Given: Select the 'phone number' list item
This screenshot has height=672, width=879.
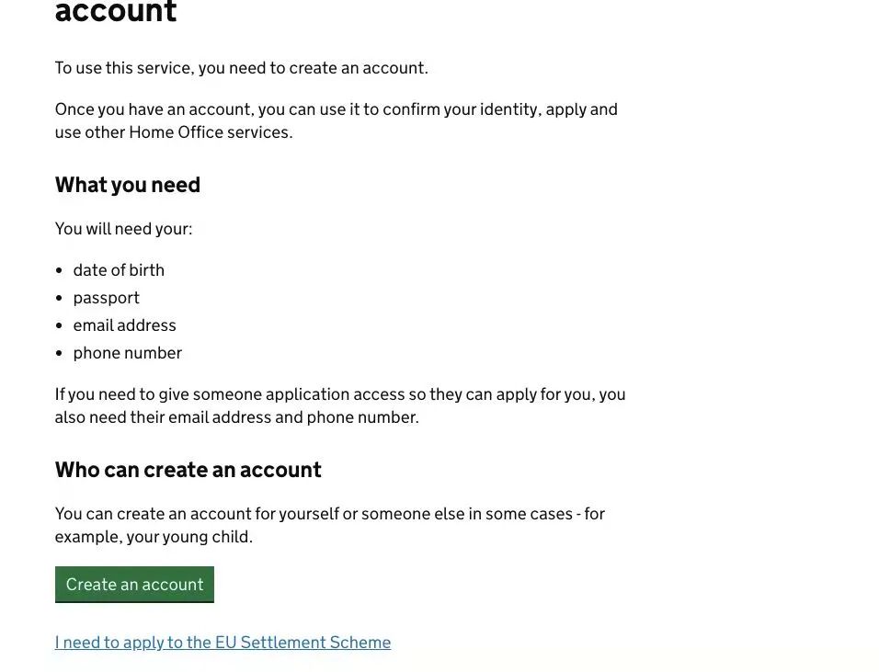Looking at the screenshot, I should pyautogui.click(x=127, y=353).
